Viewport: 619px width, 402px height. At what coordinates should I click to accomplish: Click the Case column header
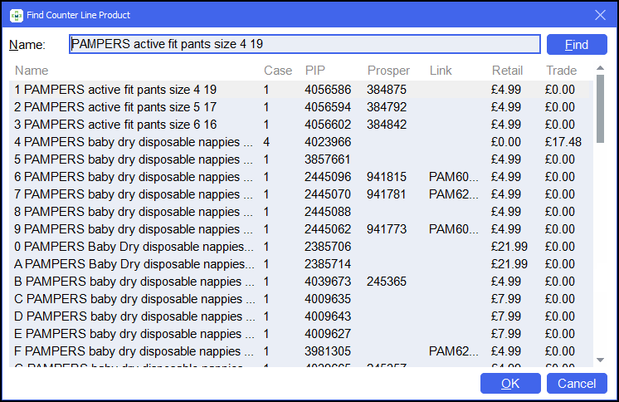coord(277,71)
